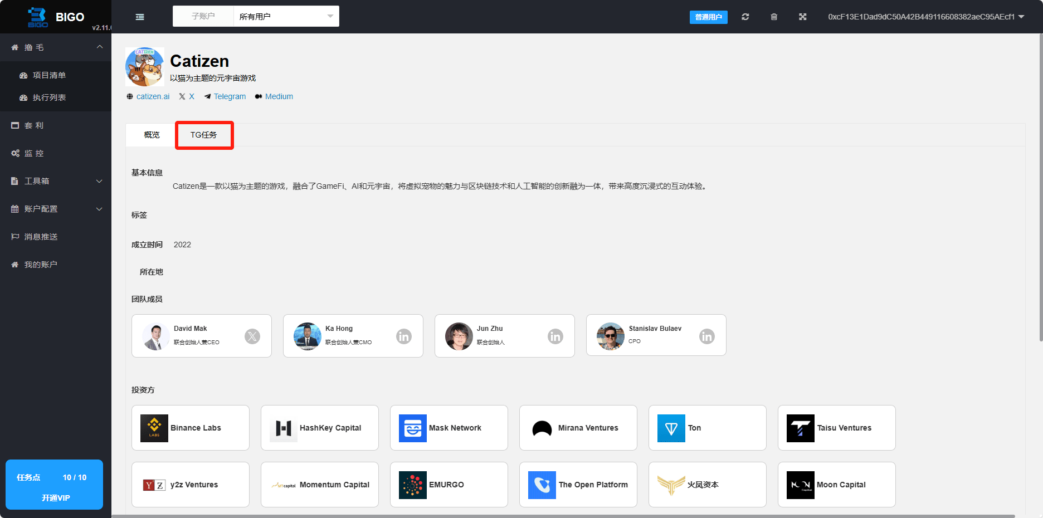1043x518 pixels.
Task: Expand the 工具箱 sidebar menu
Action: (56, 181)
